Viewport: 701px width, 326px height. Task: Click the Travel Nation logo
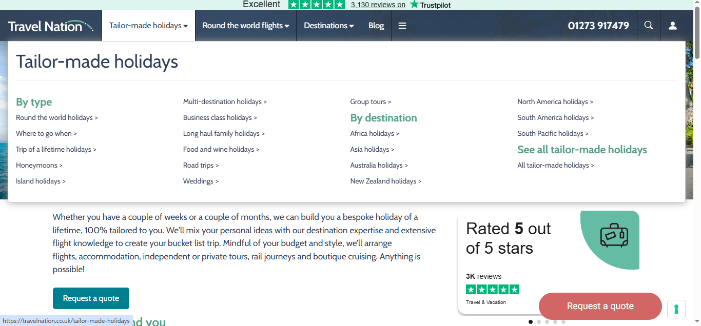[x=50, y=26]
